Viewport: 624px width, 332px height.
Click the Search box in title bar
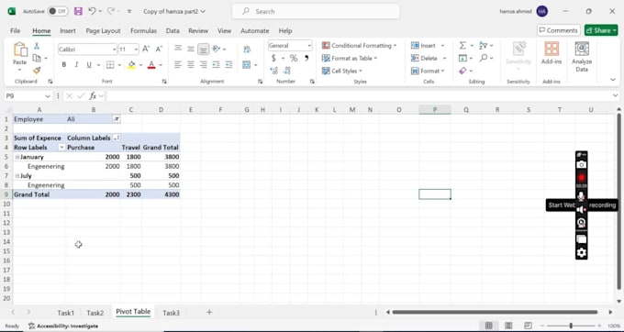click(x=316, y=12)
